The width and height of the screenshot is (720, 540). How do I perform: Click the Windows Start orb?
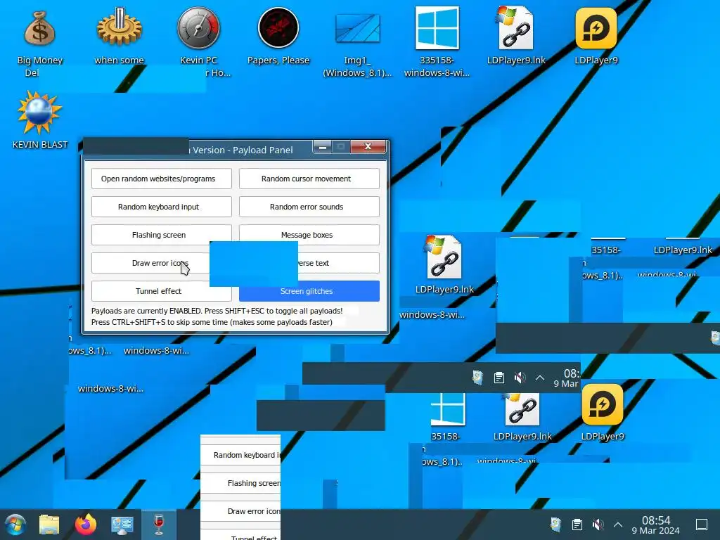[15, 525]
